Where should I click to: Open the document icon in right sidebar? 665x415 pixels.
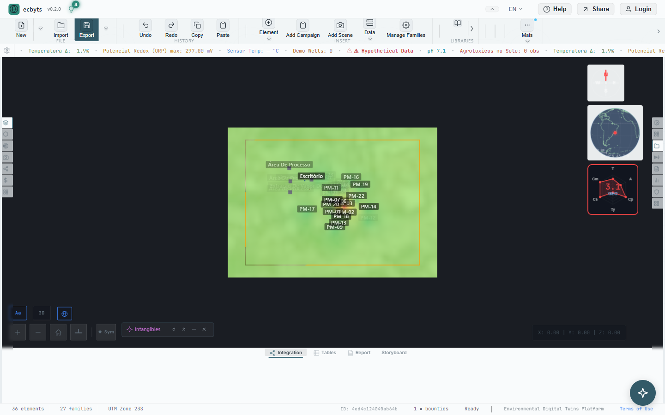[x=657, y=169]
